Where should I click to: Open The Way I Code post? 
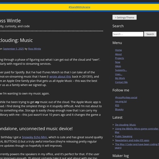[x=137, y=145]
